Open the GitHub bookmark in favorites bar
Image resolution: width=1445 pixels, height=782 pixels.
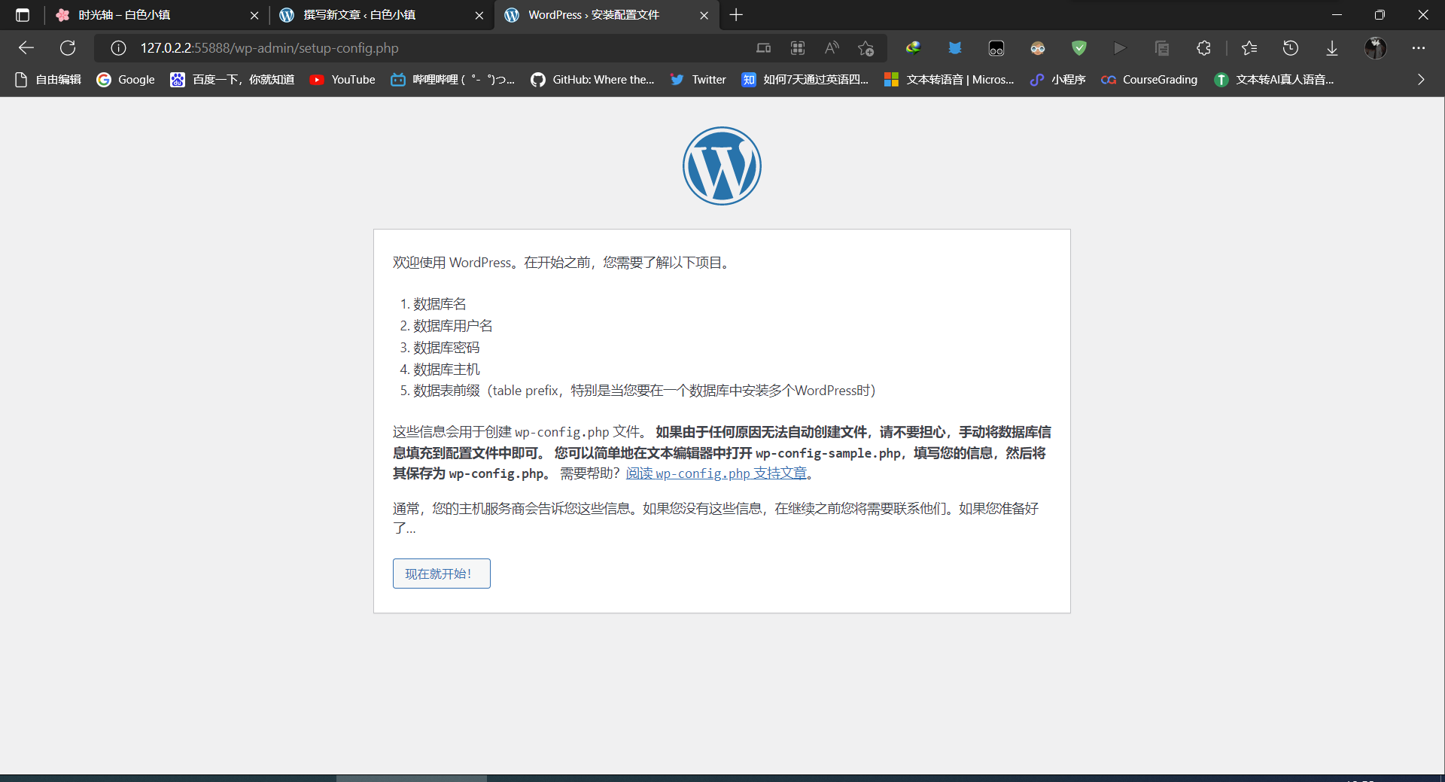point(592,80)
